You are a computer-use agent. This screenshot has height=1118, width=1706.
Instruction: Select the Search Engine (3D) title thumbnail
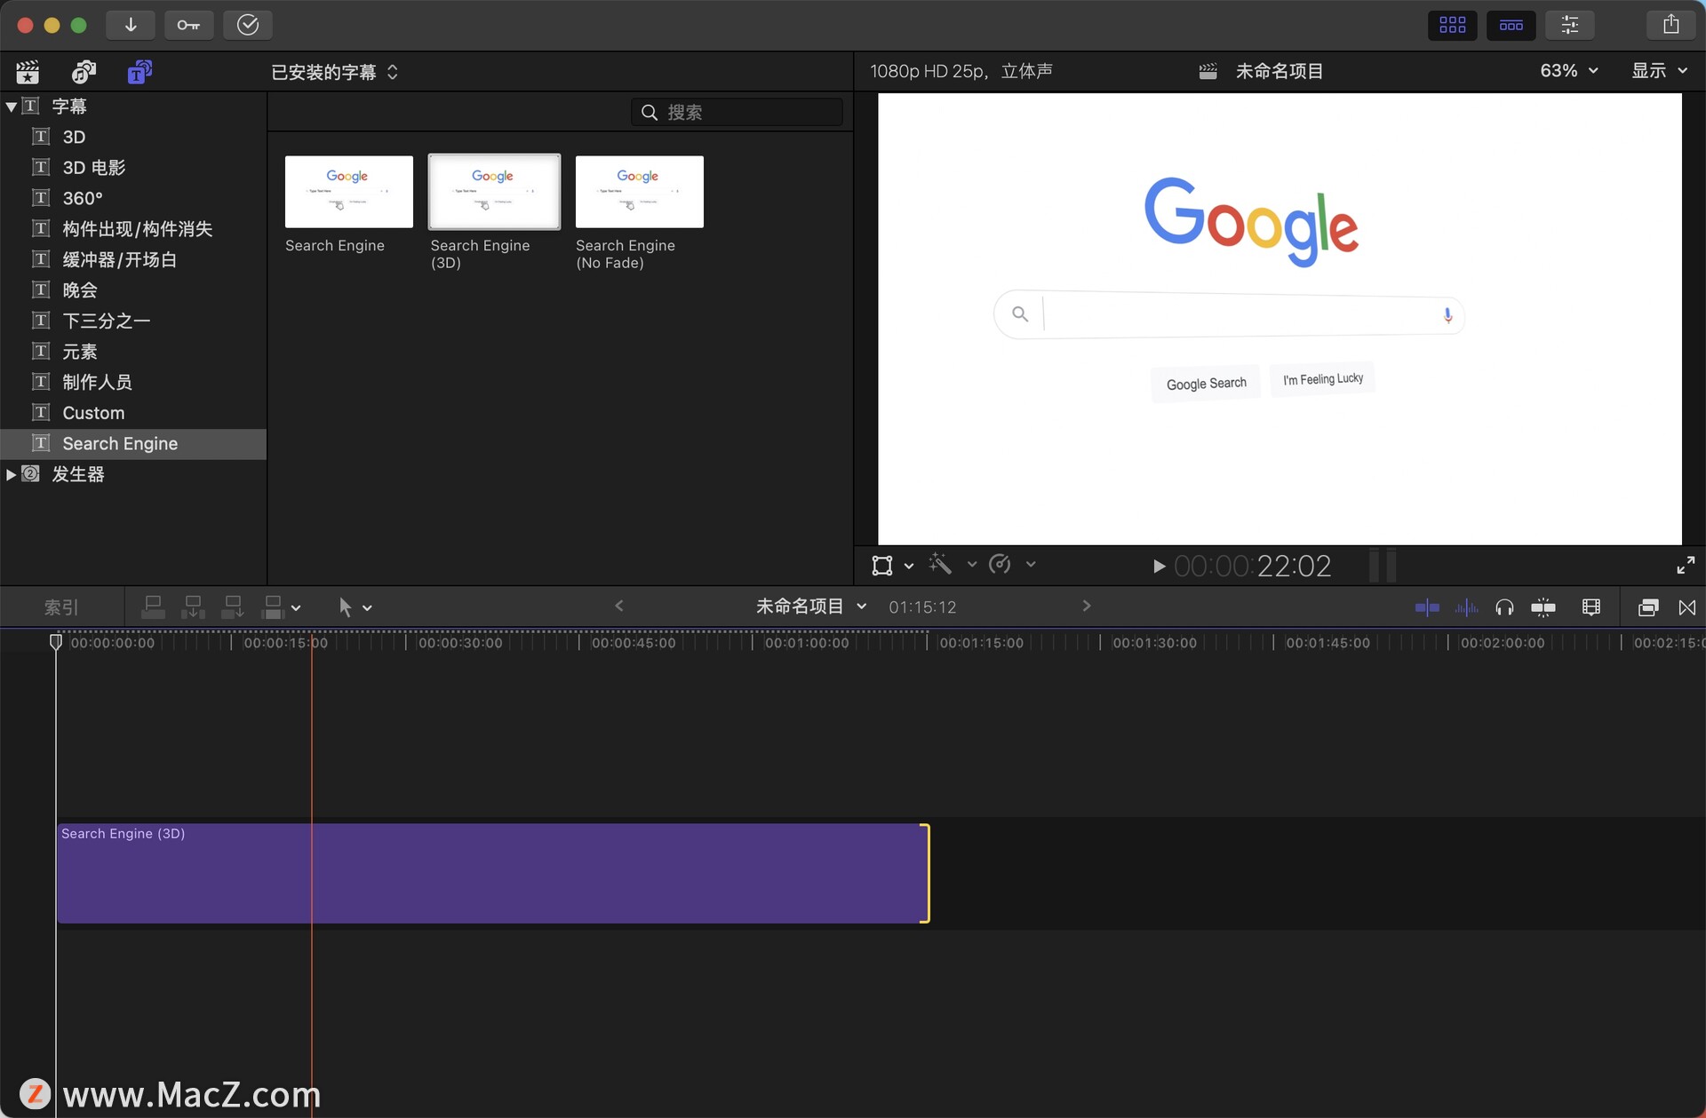pos(494,192)
